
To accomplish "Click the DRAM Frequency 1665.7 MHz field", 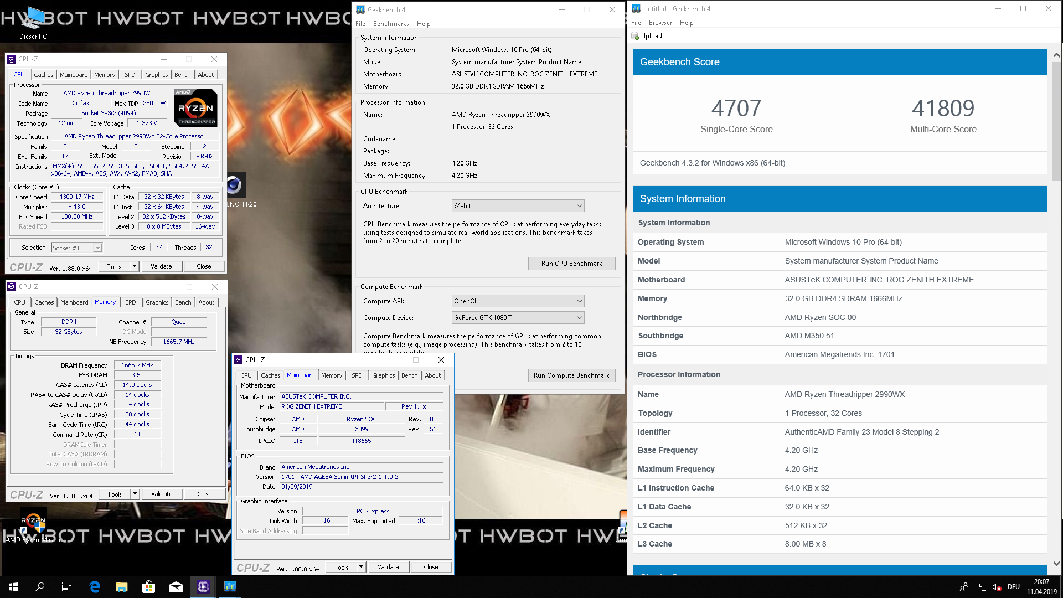I will 137,365.
